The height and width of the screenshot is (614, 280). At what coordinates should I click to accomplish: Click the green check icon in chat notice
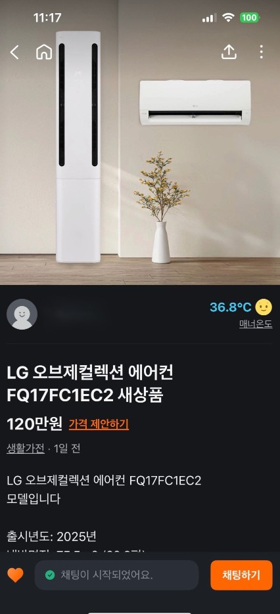tap(50, 575)
